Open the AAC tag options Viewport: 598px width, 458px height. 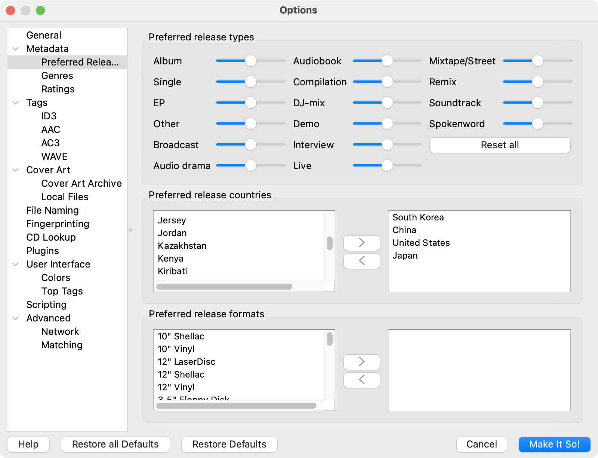coord(51,129)
